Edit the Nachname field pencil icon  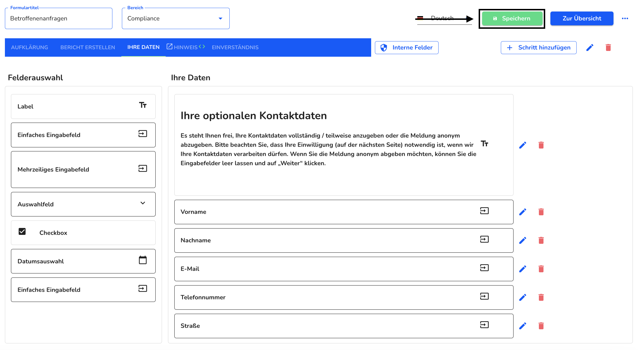pyautogui.click(x=523, y=240)
